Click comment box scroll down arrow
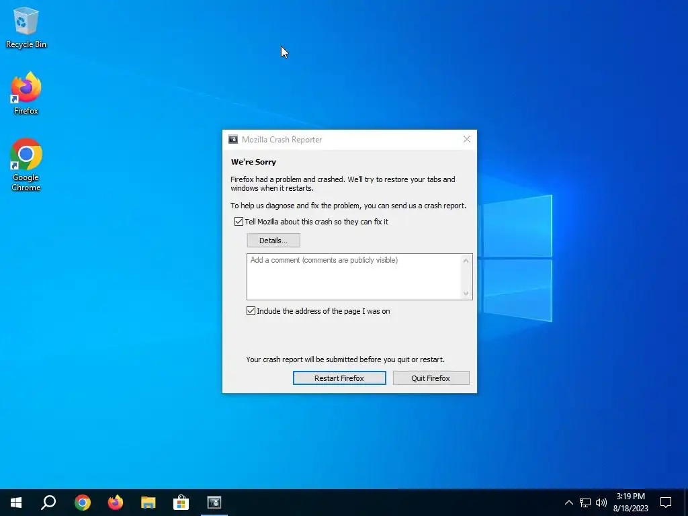This screenshot has height=516, width=688. 466,294
